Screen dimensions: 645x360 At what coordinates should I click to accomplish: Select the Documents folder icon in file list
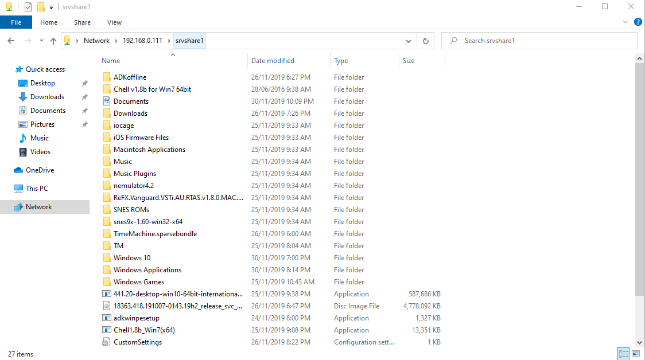tap(107, 101)
